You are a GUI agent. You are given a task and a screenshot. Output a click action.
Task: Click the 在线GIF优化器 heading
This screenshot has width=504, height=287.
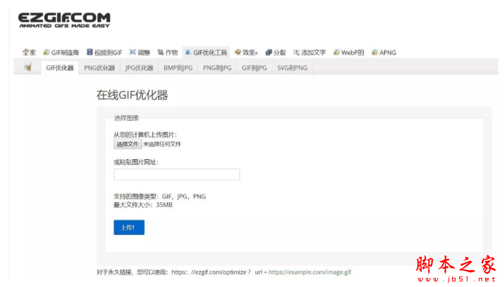(x=132, y=95)
